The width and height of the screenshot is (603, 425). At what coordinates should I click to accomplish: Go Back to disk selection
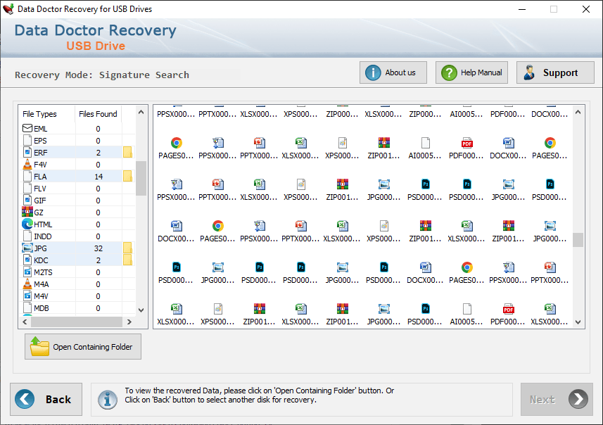click(46, 399)
